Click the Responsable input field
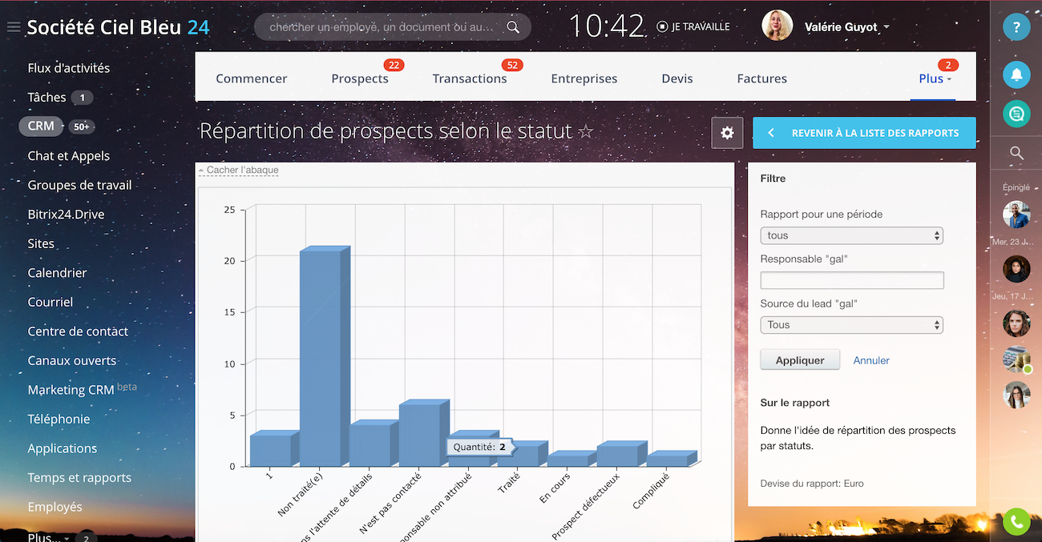This screenshot has width=1042, height=542. (851, 280)
